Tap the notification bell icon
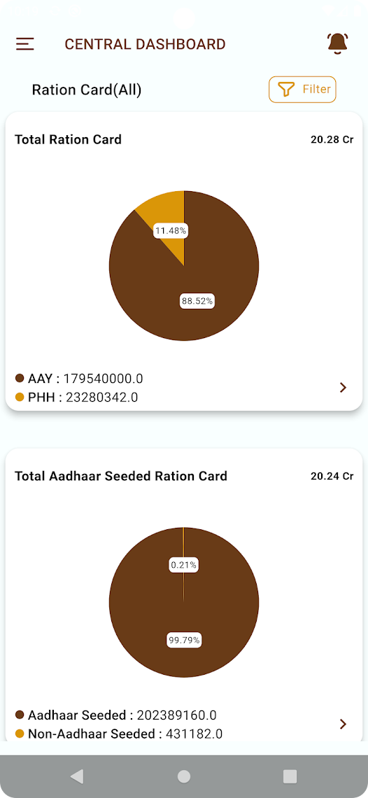The width and height of the screenshot is (368, 798). coord(338,43)
